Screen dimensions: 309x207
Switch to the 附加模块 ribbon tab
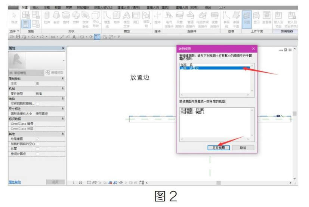pos(83,8)
